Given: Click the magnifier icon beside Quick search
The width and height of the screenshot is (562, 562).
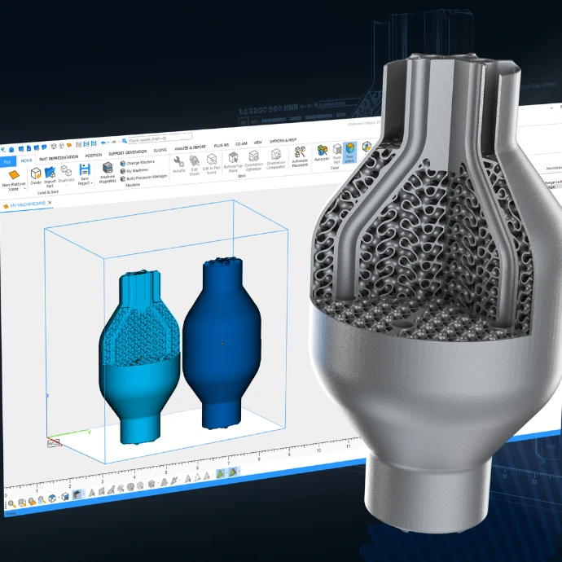Looking at the screenshot, I should 125,141.
